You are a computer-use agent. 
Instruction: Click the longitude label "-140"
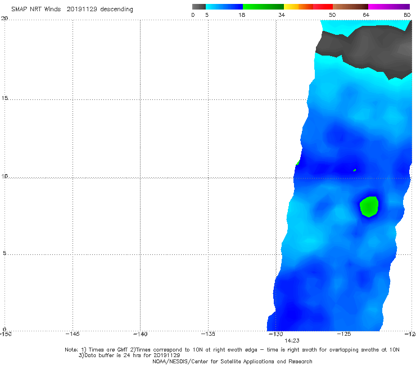click(x=140, y=334)
